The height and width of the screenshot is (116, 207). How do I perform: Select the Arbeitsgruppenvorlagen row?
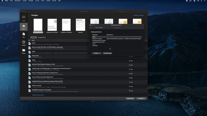click(x=117, y=40)
